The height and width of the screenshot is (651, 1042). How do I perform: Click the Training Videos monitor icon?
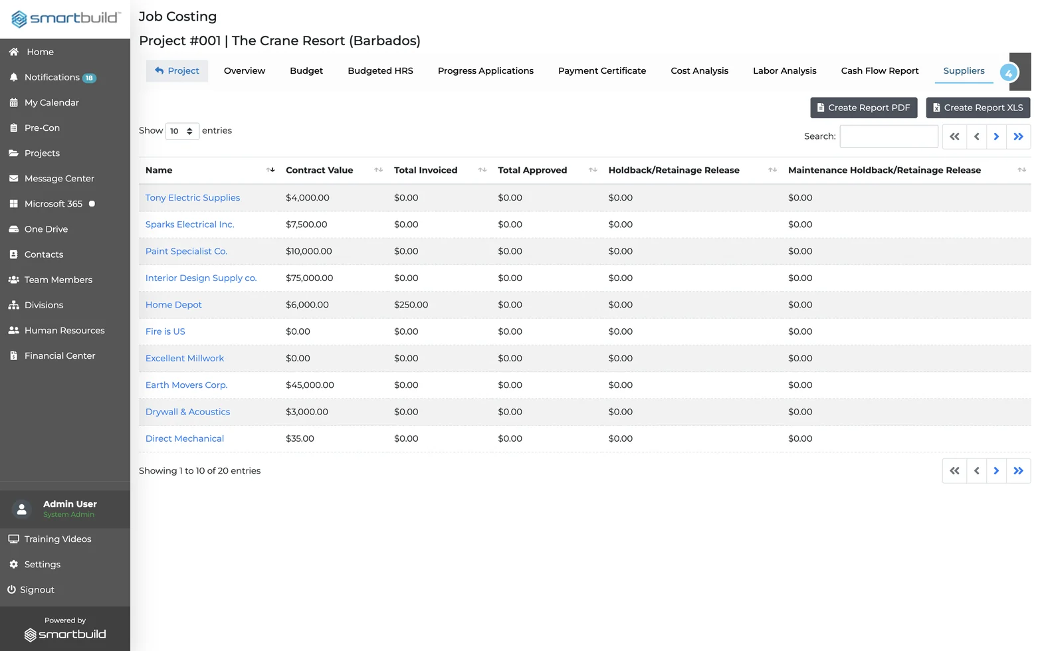[13, 539]
